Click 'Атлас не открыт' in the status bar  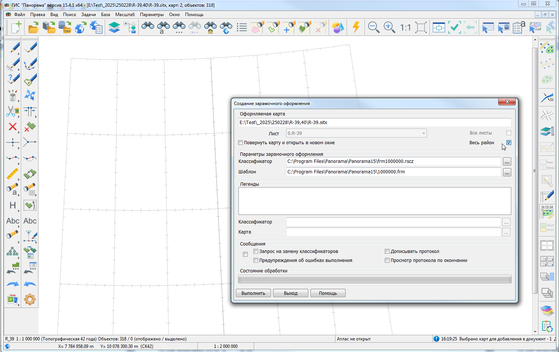tap(354, 339)
